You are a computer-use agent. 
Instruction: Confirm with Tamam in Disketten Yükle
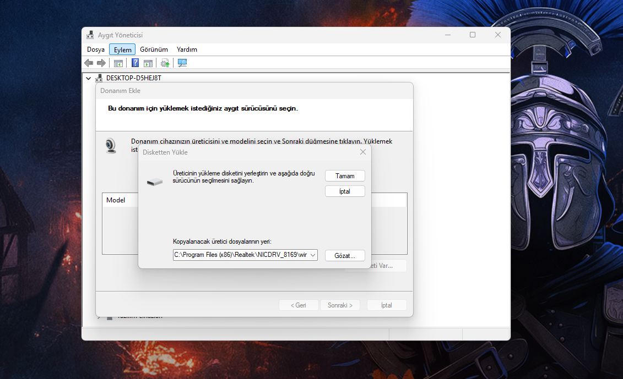point(345,176)
